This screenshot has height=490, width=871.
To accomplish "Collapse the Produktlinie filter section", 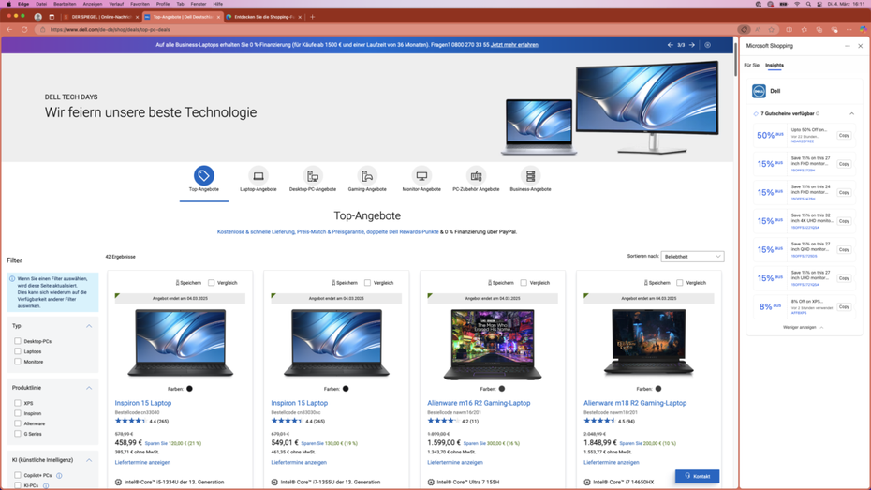I will [89, 388].
